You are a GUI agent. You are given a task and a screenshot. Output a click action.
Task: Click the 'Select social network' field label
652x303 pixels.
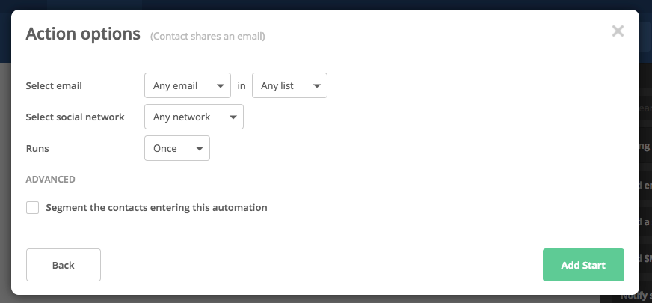pos(75,117)
